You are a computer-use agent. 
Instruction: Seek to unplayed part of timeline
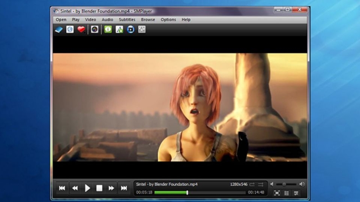(x=217, y=193)
